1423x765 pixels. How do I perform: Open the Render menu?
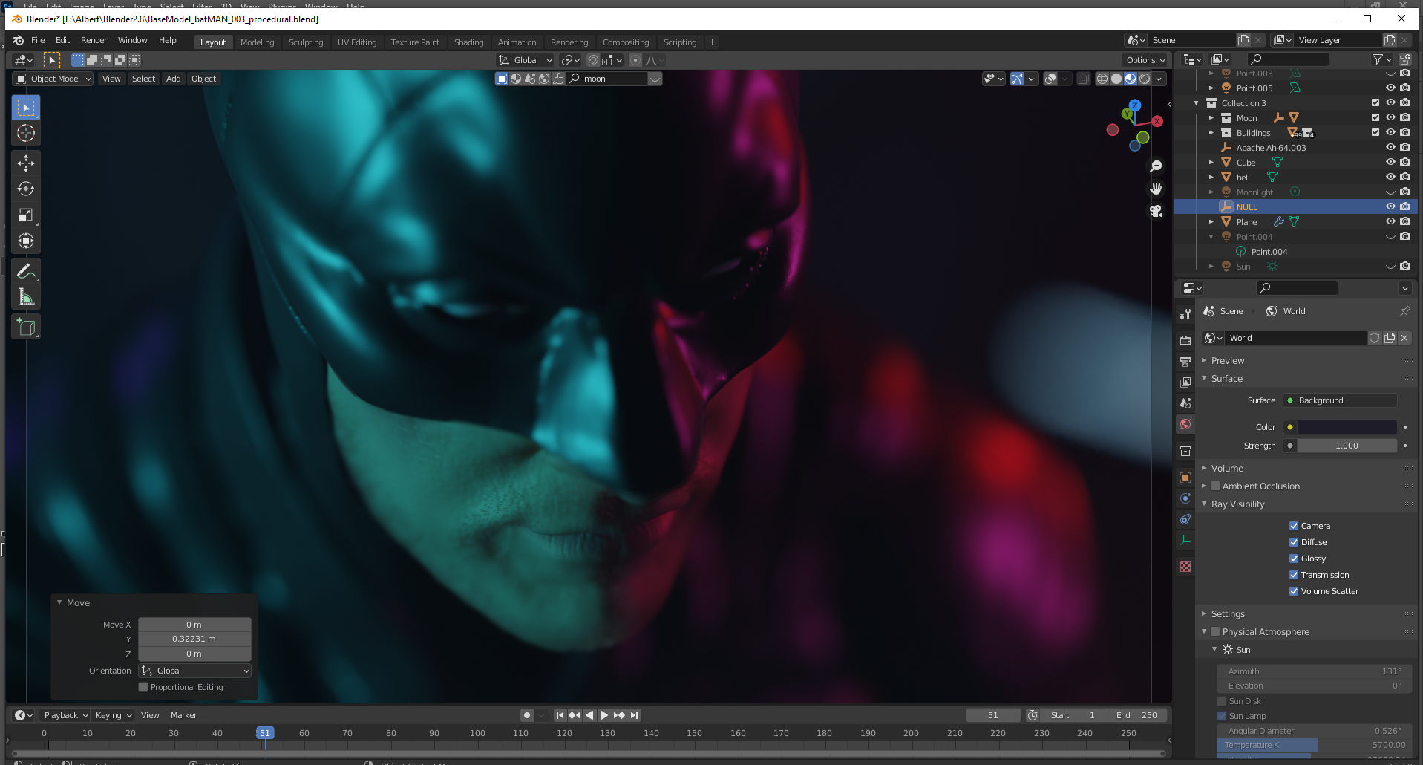94,40
